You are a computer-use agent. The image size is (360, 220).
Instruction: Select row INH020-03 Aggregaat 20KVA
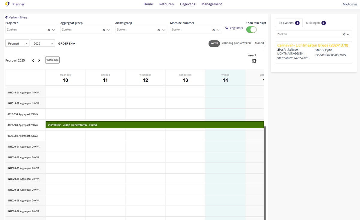coord(25,168)
